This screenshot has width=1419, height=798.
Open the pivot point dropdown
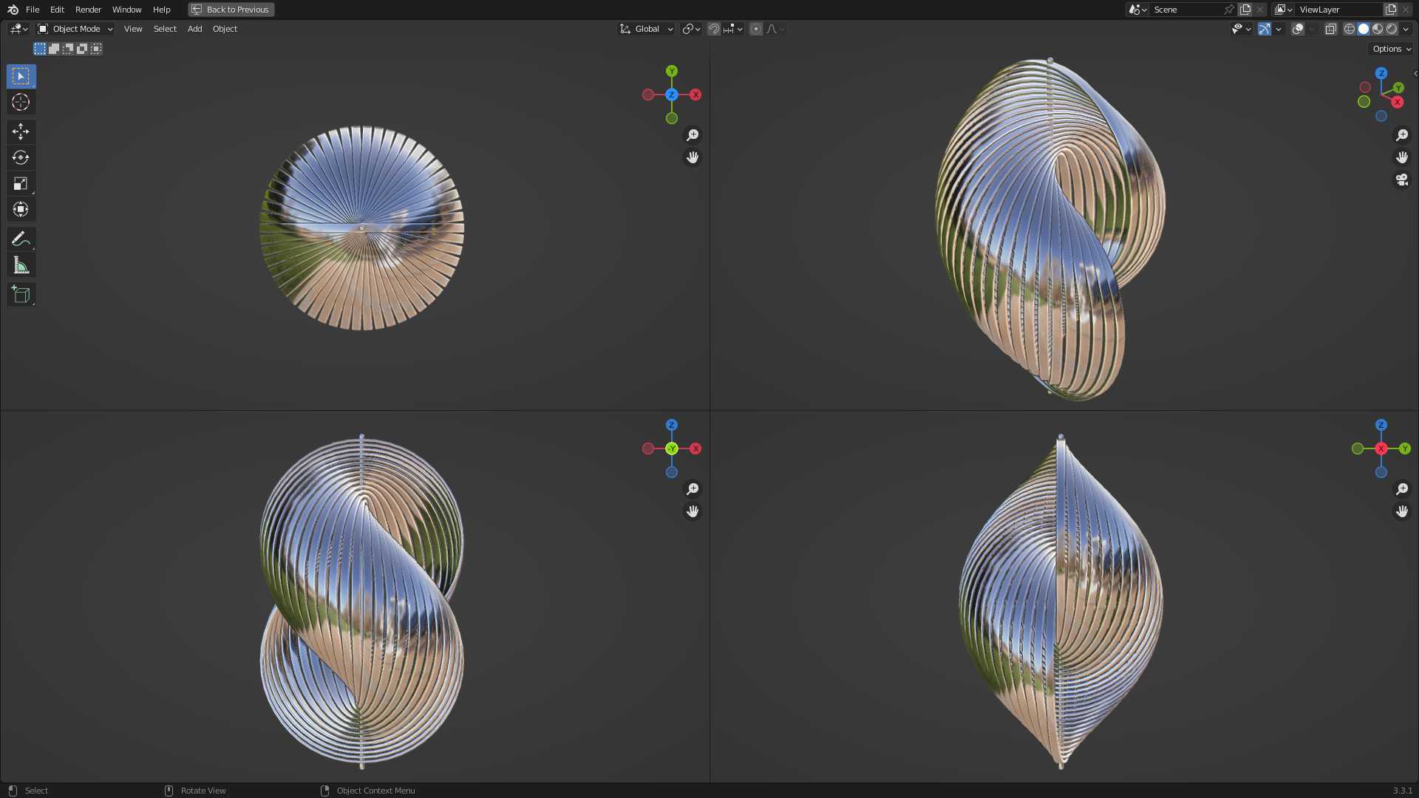[692, 29]
